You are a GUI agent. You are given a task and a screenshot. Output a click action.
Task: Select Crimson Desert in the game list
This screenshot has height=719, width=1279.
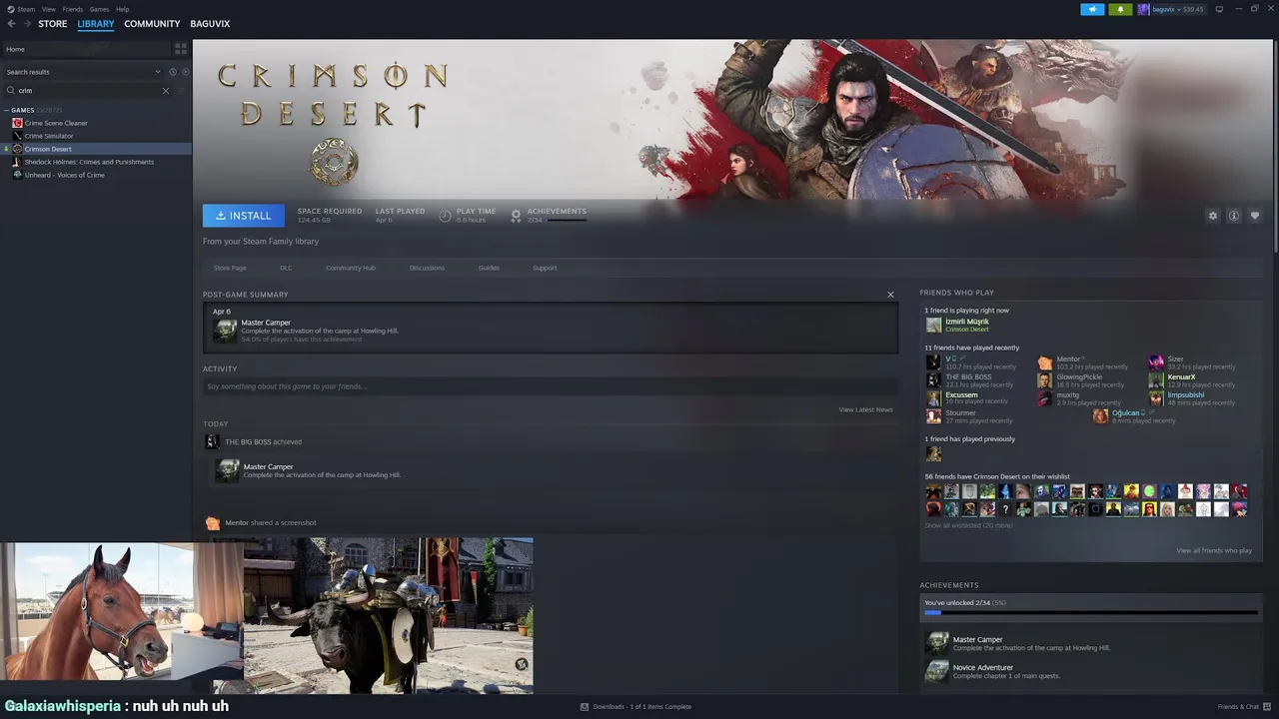pos(96,149)
